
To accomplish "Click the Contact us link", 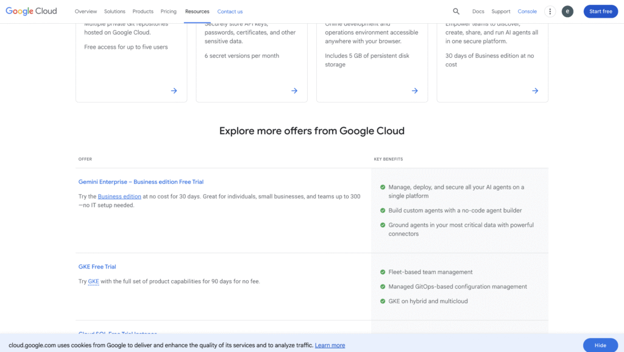I will (x=230, y=12).
